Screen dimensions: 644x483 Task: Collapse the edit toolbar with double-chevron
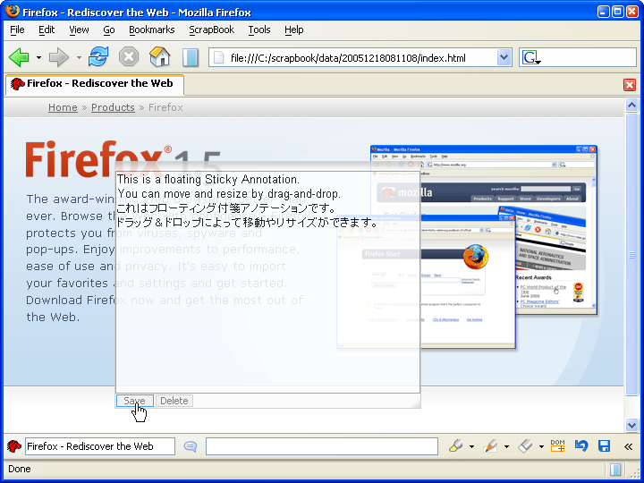pyautogui.click(x=628, y=447)
